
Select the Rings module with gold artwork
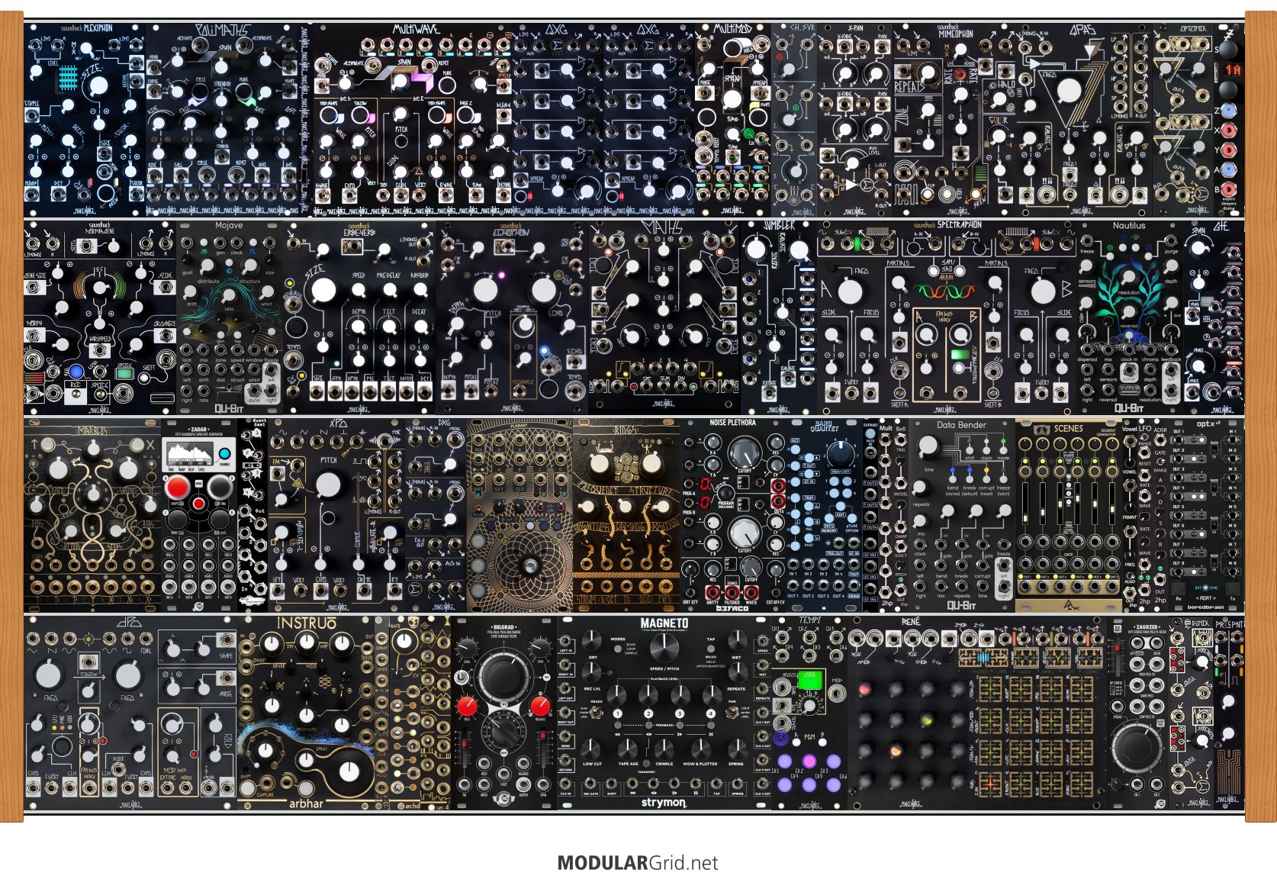[626, 515]
